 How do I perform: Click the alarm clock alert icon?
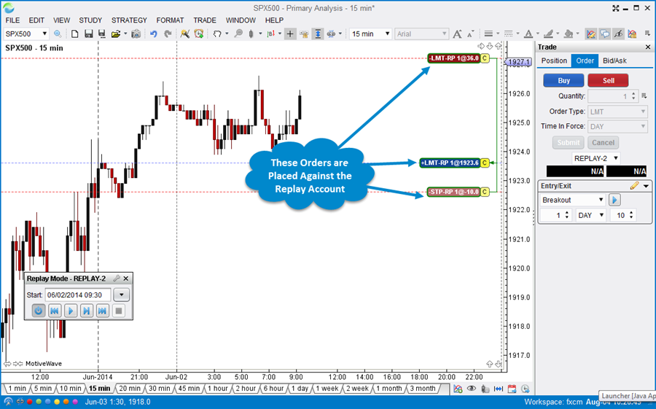point(199,34)
